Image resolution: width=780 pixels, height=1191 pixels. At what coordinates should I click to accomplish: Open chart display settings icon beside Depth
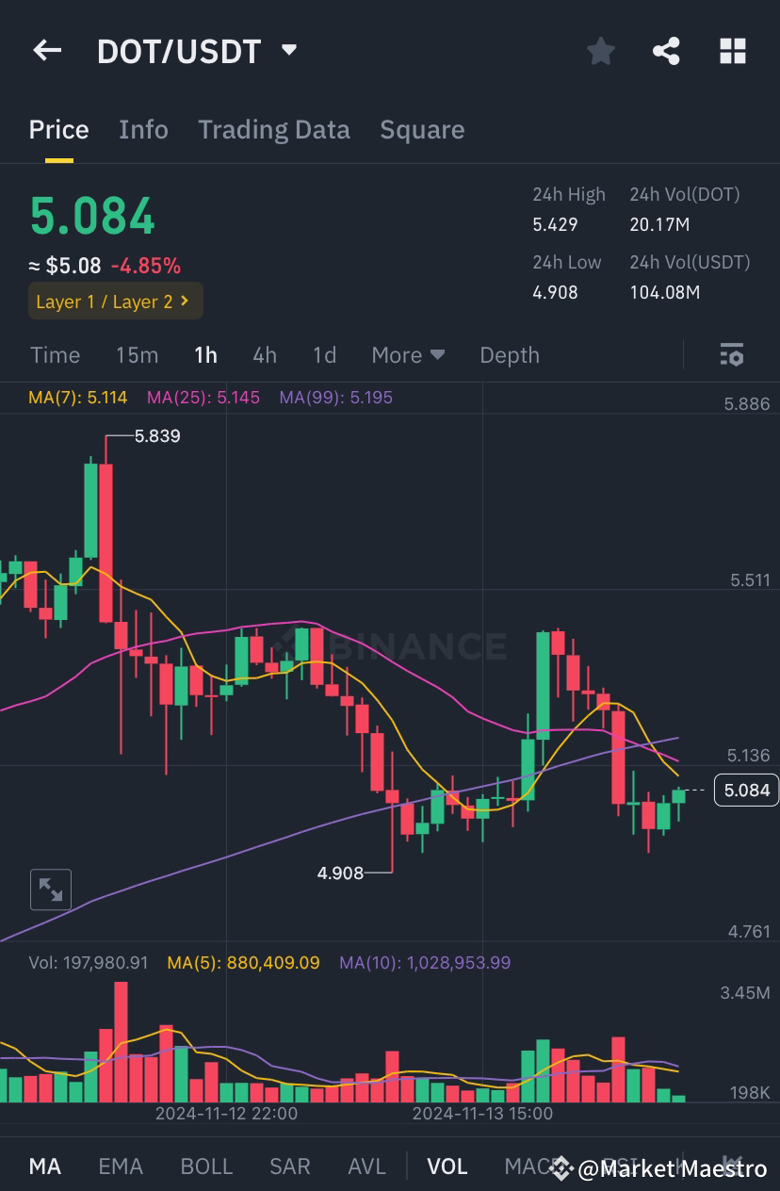pos(732,355)
